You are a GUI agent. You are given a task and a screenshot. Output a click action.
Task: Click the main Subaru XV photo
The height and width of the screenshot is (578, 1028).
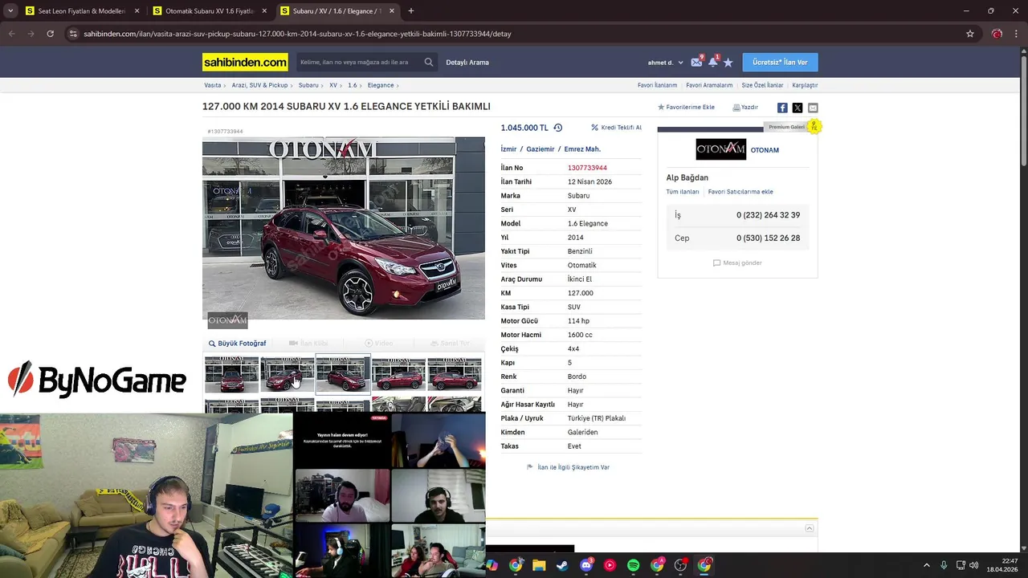[344, 229]
